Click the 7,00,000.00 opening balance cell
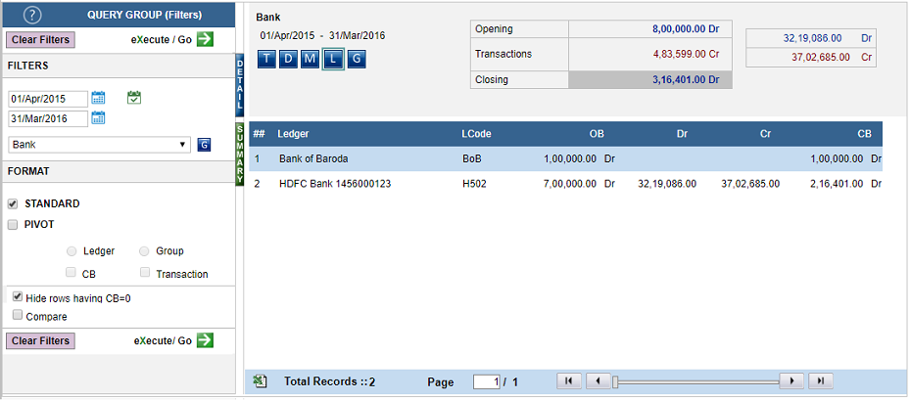 click(571, 184)
